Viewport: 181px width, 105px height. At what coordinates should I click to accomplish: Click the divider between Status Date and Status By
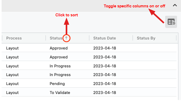[x=133, y=38]
